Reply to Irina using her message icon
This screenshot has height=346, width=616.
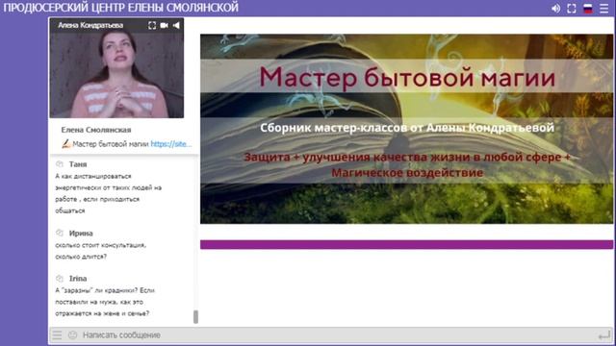tap(60, 278)
